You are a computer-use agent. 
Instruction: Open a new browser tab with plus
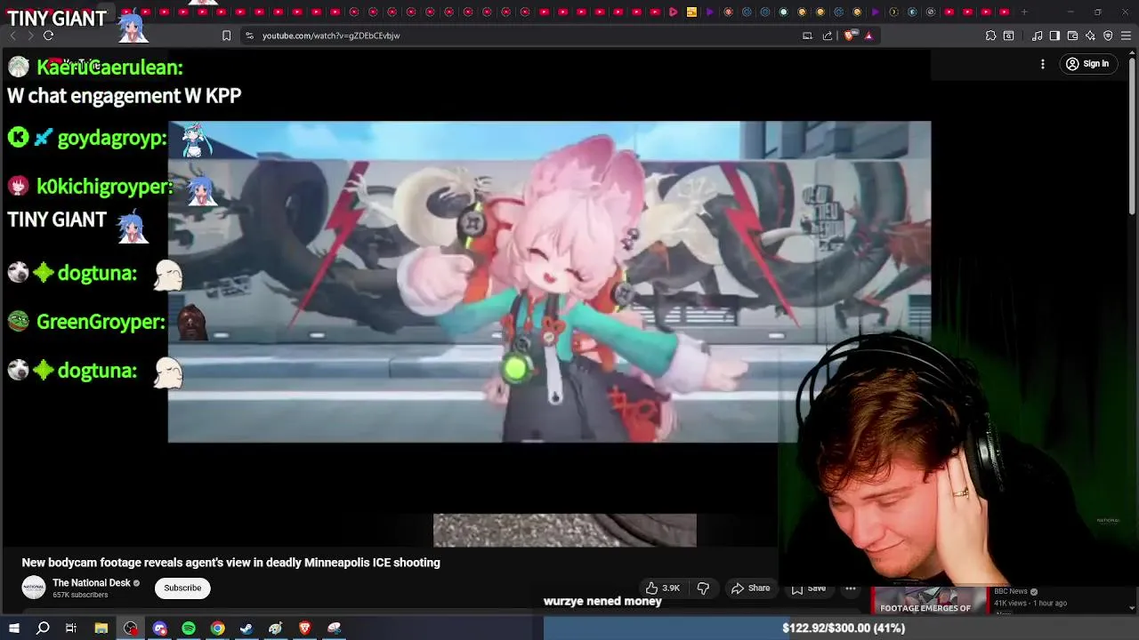tap(1024, 12)
